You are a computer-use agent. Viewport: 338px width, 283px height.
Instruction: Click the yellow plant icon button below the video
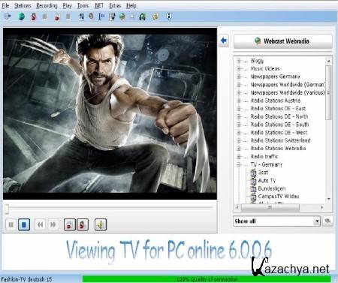coord(101,224)
